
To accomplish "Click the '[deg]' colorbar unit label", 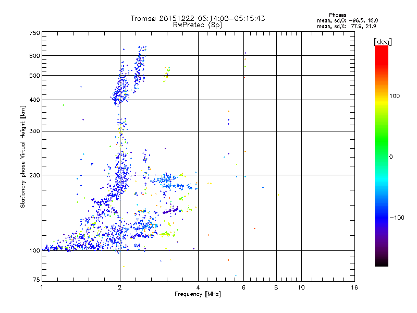I will (x=383, y=42).
